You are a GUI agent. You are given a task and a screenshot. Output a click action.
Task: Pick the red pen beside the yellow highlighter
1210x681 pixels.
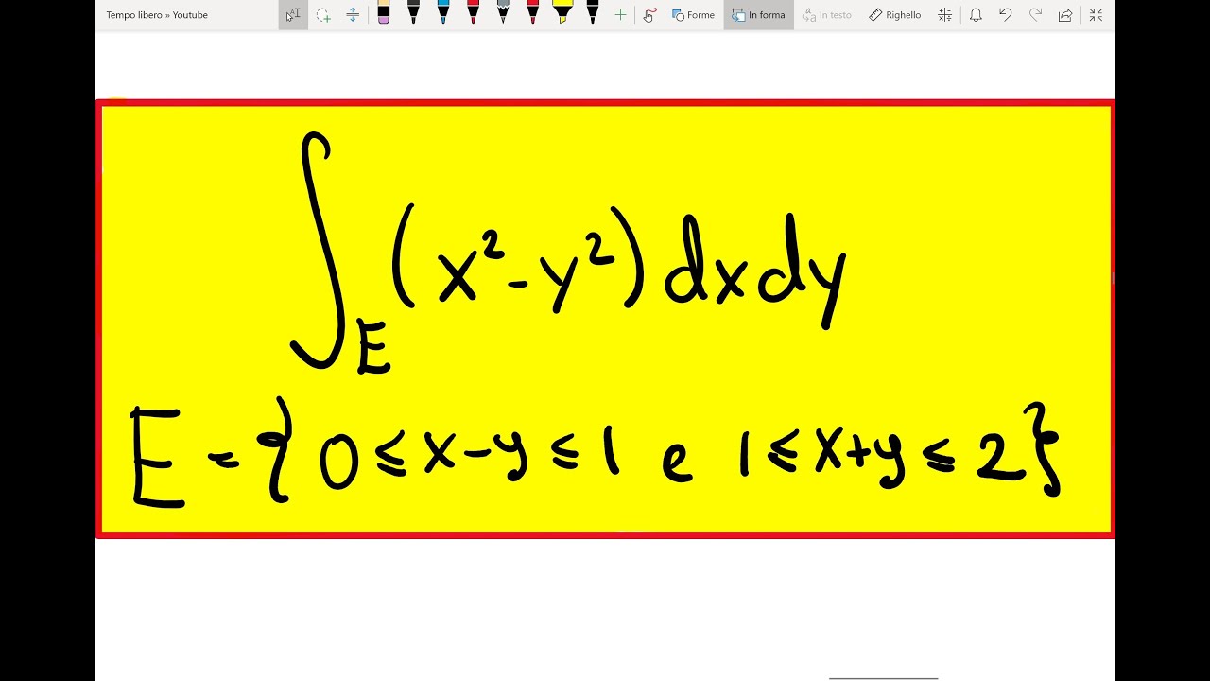point(533,13)
